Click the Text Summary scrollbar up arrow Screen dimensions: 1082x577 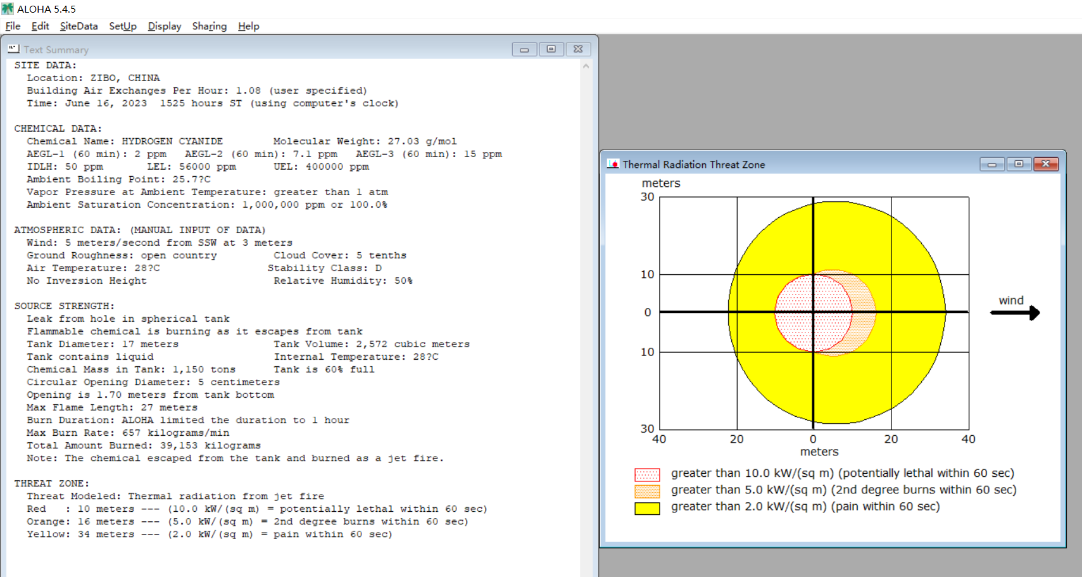(586, 66)
